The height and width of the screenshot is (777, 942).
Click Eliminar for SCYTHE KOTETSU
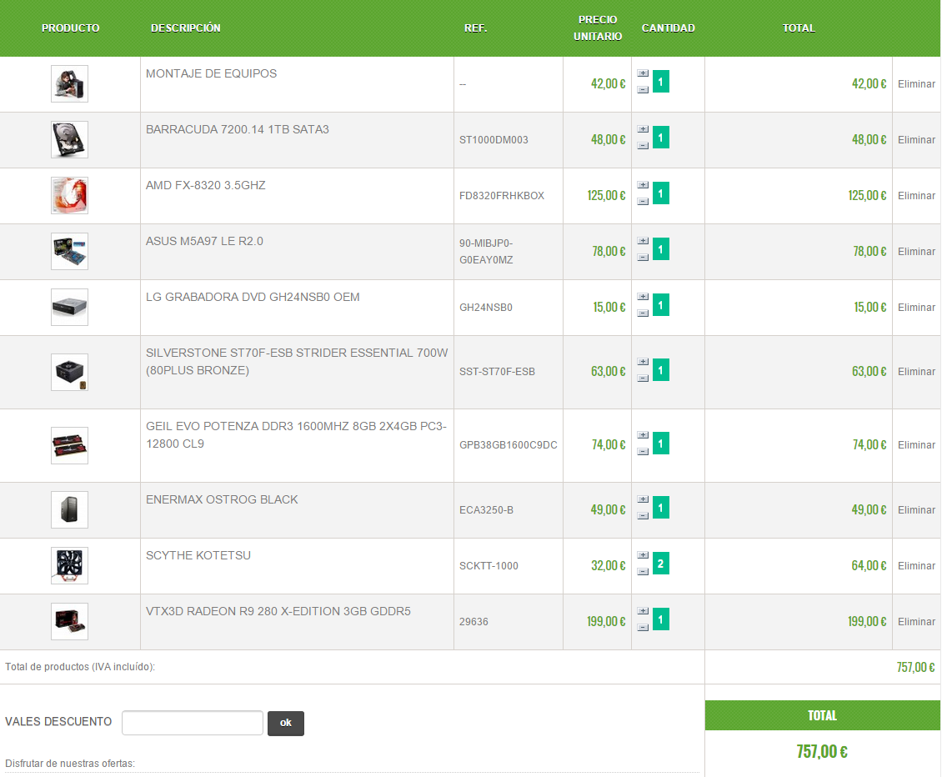pos(916,566)
